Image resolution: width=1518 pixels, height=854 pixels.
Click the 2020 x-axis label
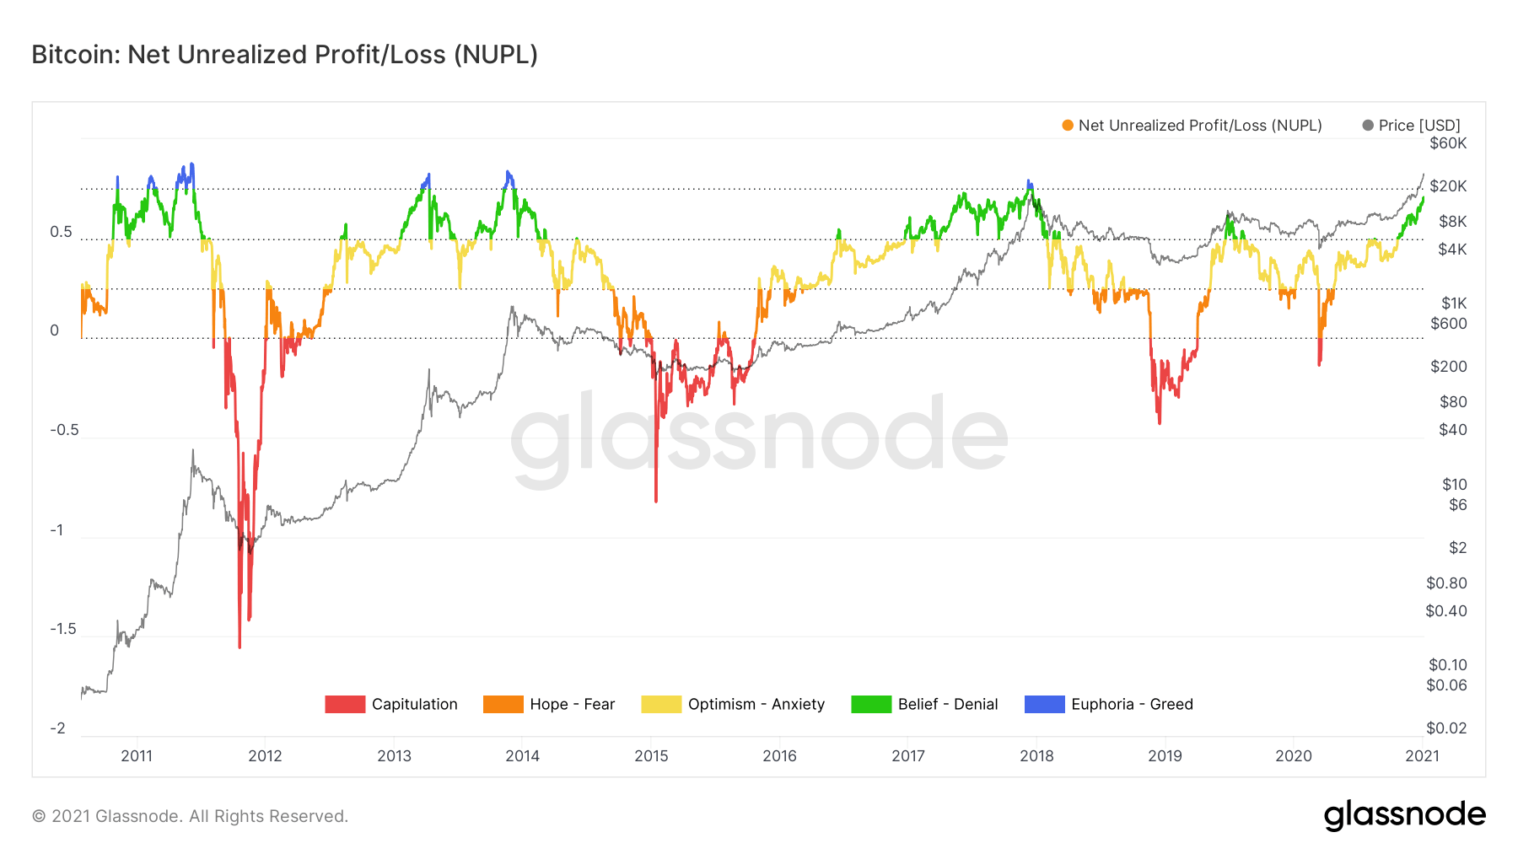1294,755
